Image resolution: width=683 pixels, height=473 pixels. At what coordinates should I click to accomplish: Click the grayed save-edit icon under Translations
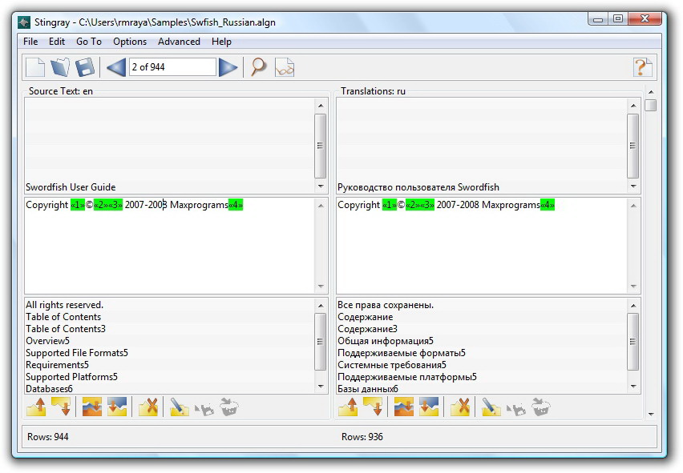(515, 408)
